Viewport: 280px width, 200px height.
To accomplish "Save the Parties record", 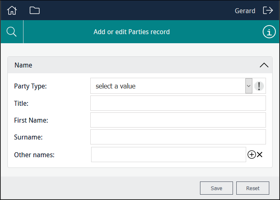I will (x=216, y=188).
